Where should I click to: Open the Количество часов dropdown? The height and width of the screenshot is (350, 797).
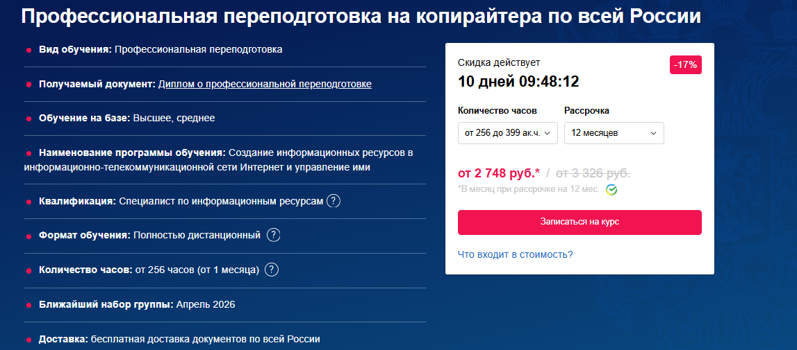(x=507, y=133)
